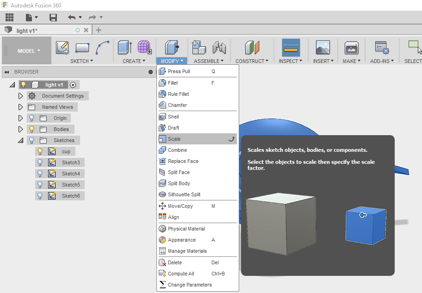The image size is (422, 293).
Task: Select the sketch rectangle tool icon
Action: (x=82, y=48)
